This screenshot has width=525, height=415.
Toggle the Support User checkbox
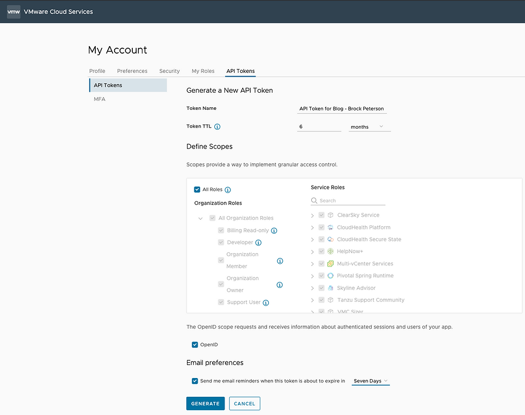coord(221,302)
